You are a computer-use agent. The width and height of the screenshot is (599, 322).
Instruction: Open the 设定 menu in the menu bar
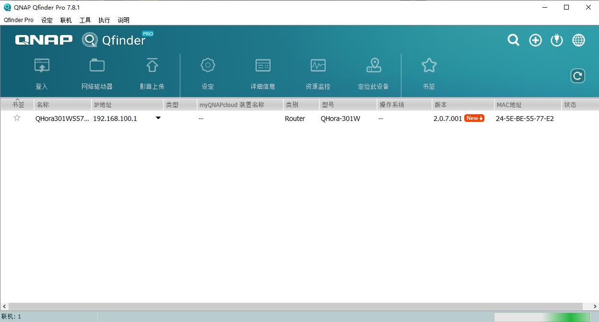point(46,20)
